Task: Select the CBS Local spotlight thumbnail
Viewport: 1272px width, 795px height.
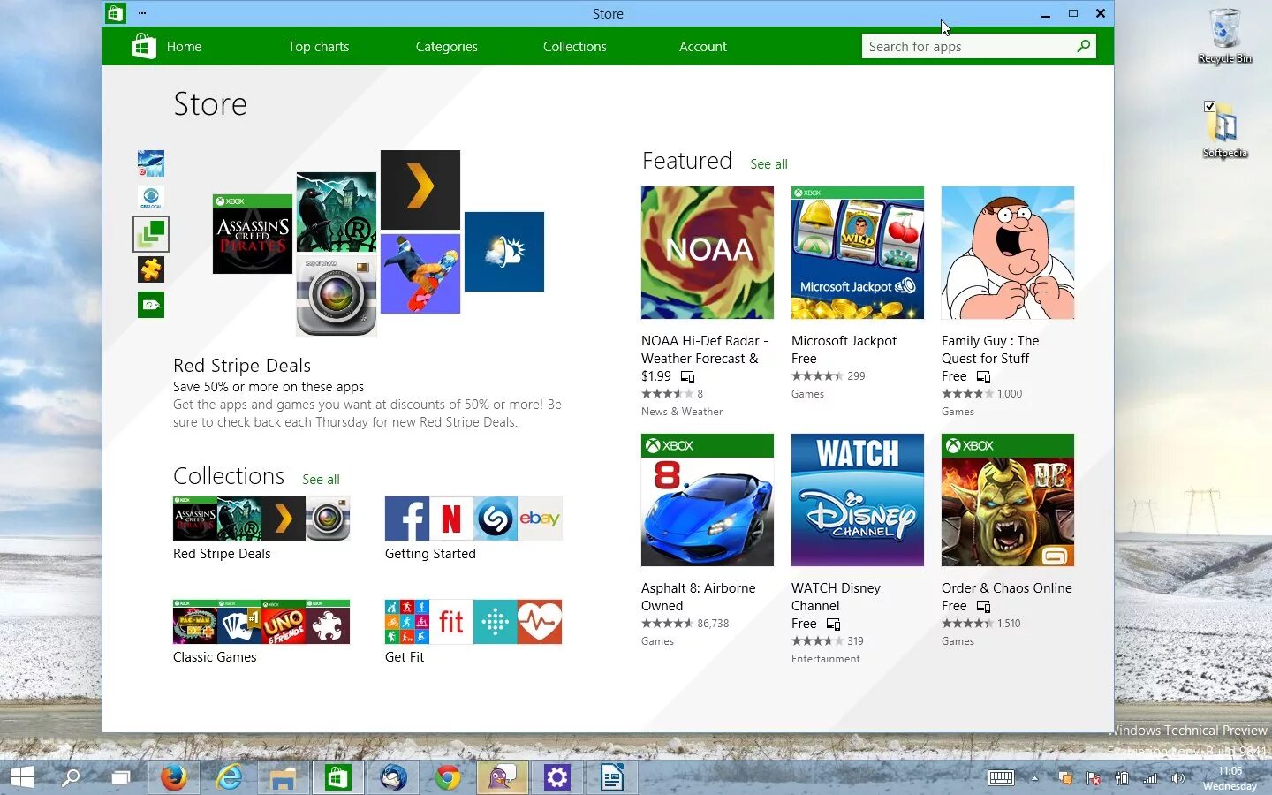Action: [x=151, y=198]
